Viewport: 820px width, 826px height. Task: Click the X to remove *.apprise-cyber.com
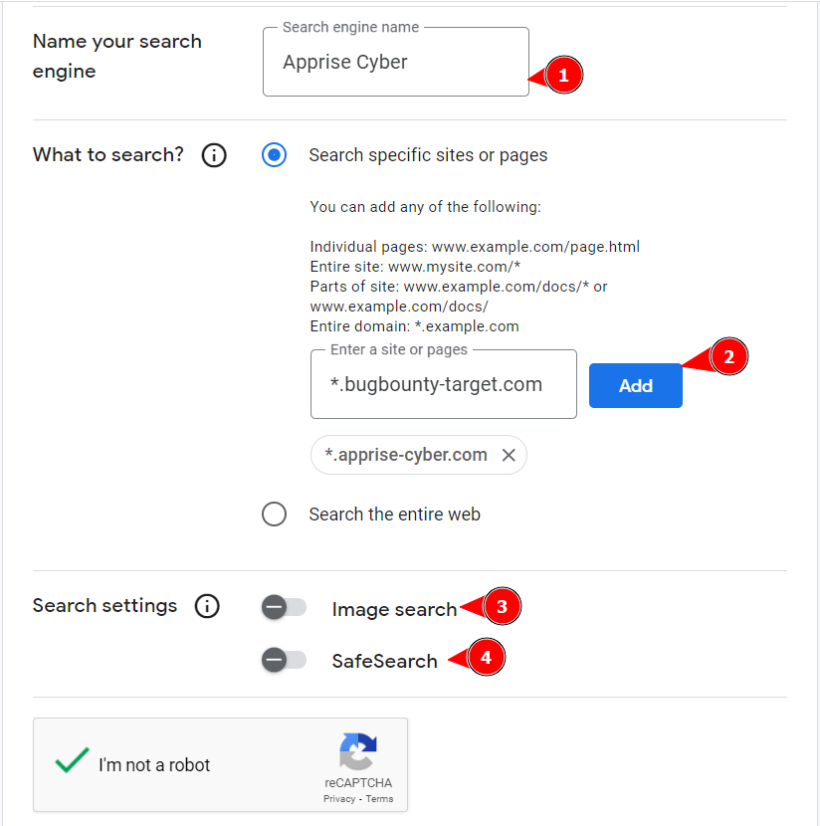point(509,455)
